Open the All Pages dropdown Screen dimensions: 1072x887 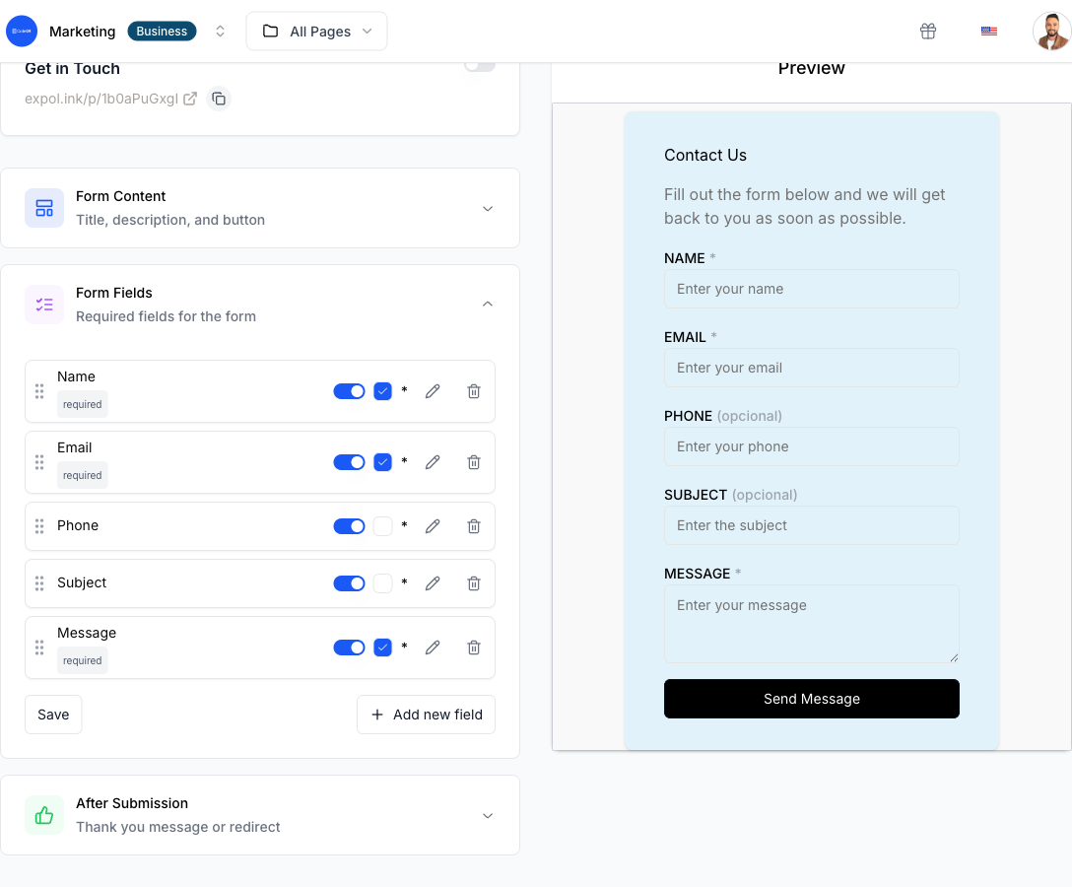click(x=316, y=31)
